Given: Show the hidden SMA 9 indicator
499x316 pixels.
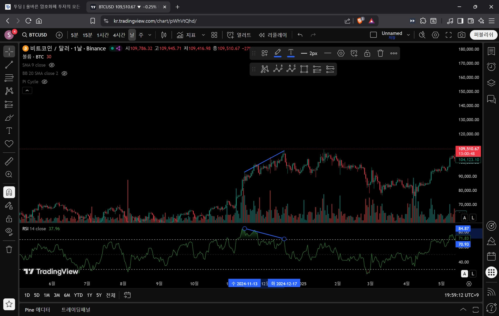Looking at the screenshot, I should 52,65.
